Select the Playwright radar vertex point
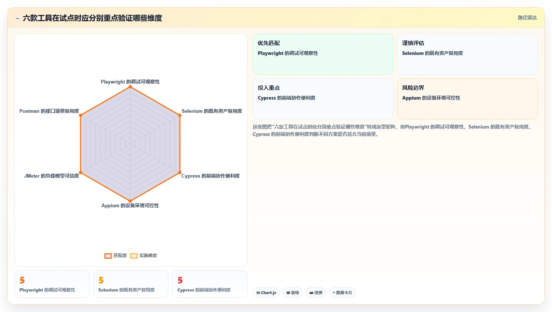The width and height of the screenshot is (552, 312). (130, 87)
